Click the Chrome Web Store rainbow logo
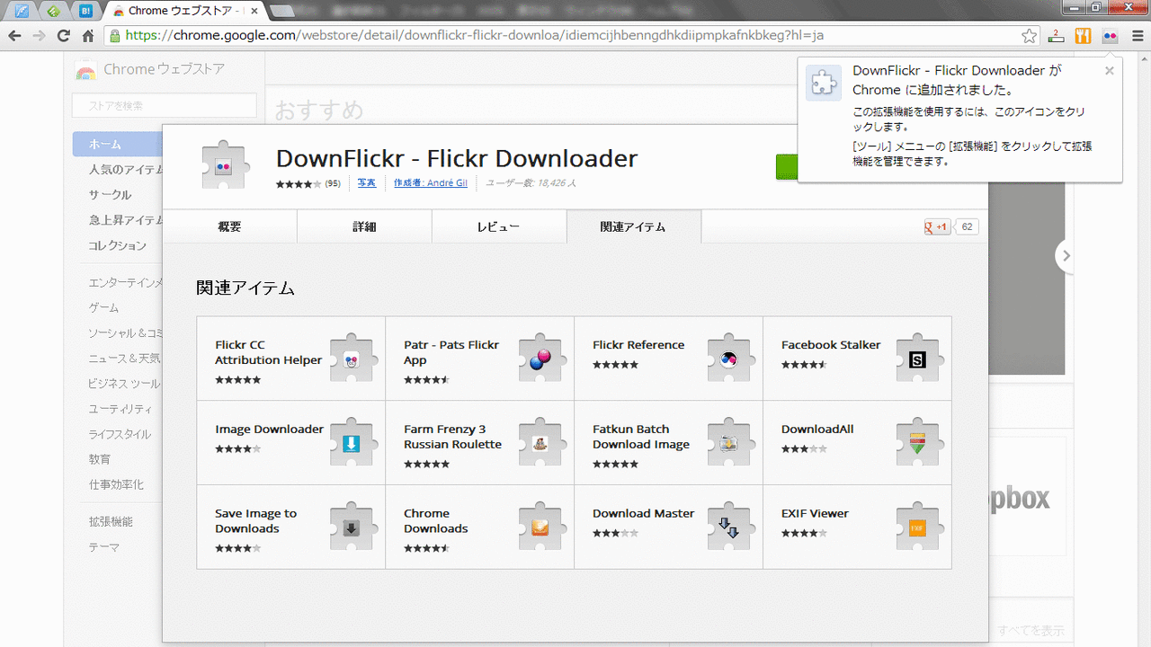 tap(86, 70)
